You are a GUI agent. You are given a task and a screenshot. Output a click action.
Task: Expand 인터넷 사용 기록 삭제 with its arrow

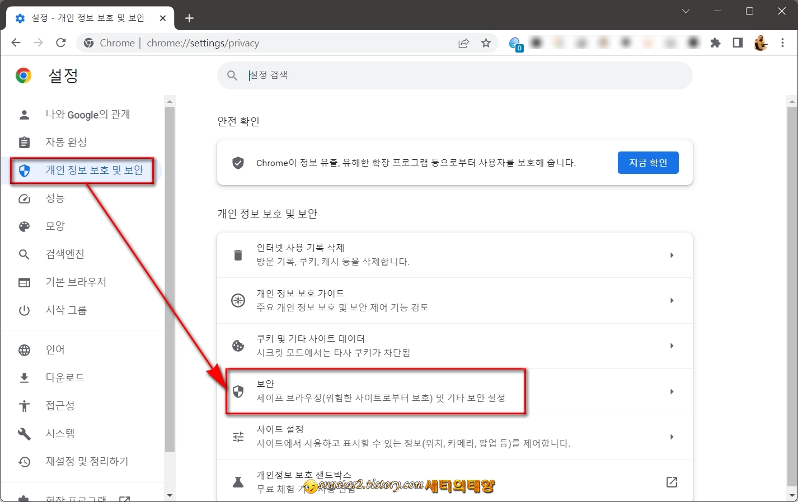672,254
